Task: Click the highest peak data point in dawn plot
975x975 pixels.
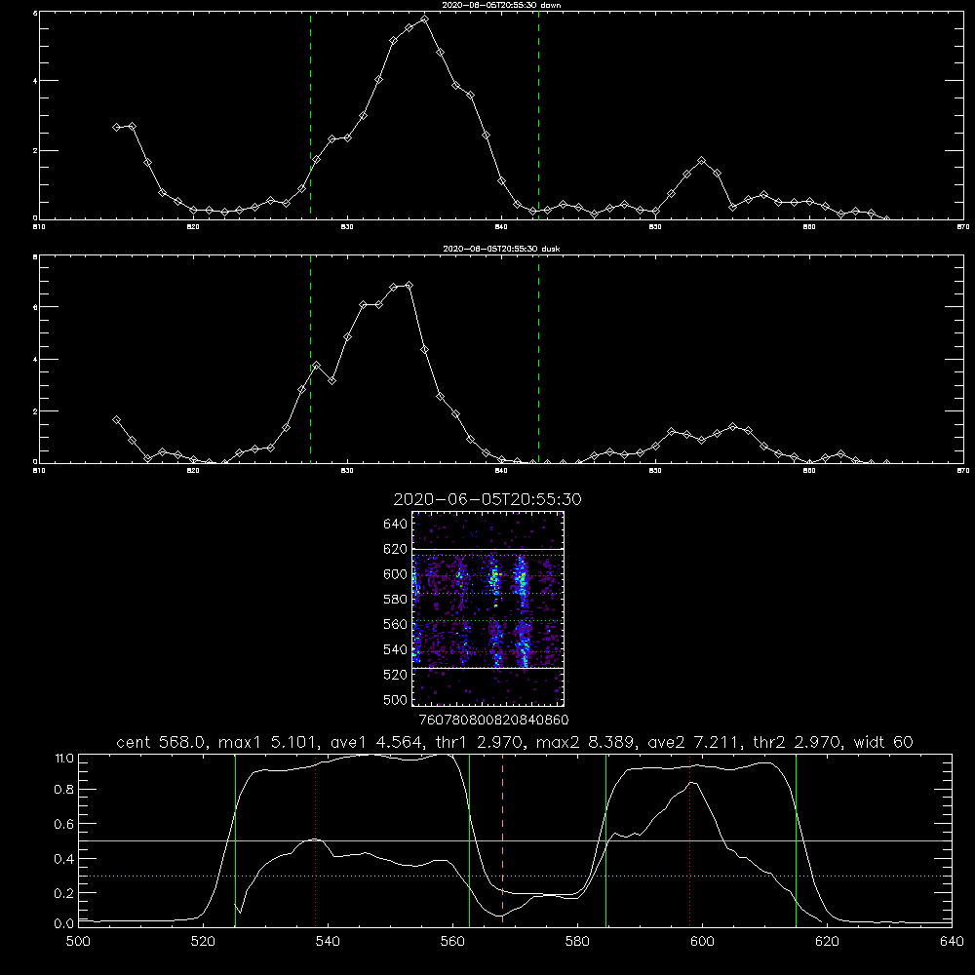Action: pyautogui.click(x=425, y=19)
